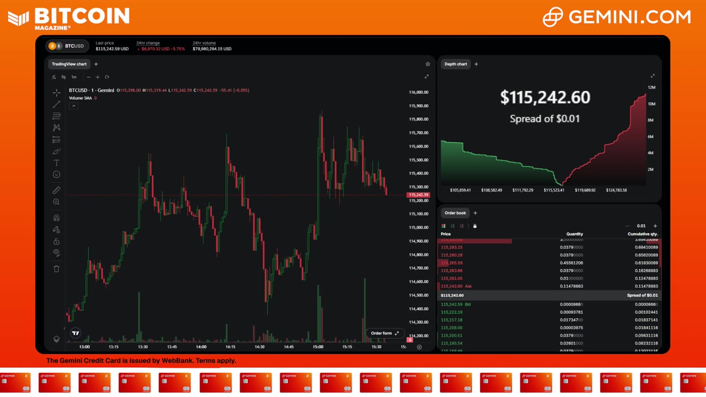Expand the TradingView chart to fullscreen
This screenshot has height=397, width=706.
pos(426,77)
